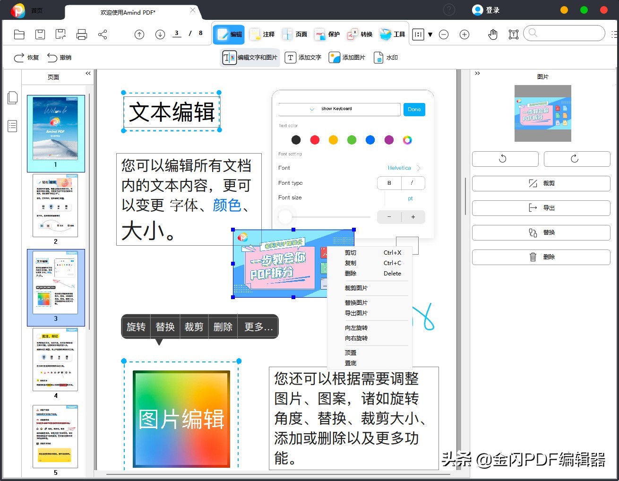The height and width of the screenshot is (481, 619).
Task: Click the search input field
Action: (564, 33)
